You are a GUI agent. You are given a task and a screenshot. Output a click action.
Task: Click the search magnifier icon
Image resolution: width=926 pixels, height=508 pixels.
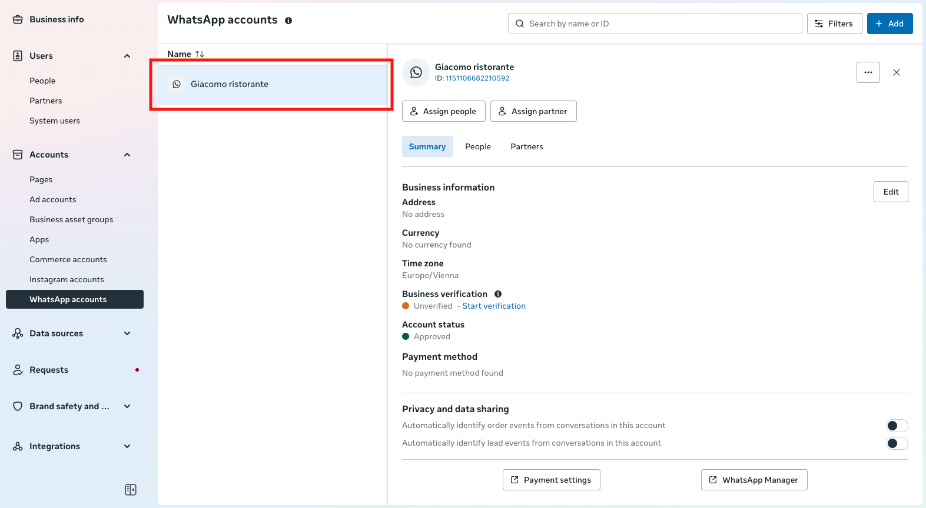tap(520, 24)
